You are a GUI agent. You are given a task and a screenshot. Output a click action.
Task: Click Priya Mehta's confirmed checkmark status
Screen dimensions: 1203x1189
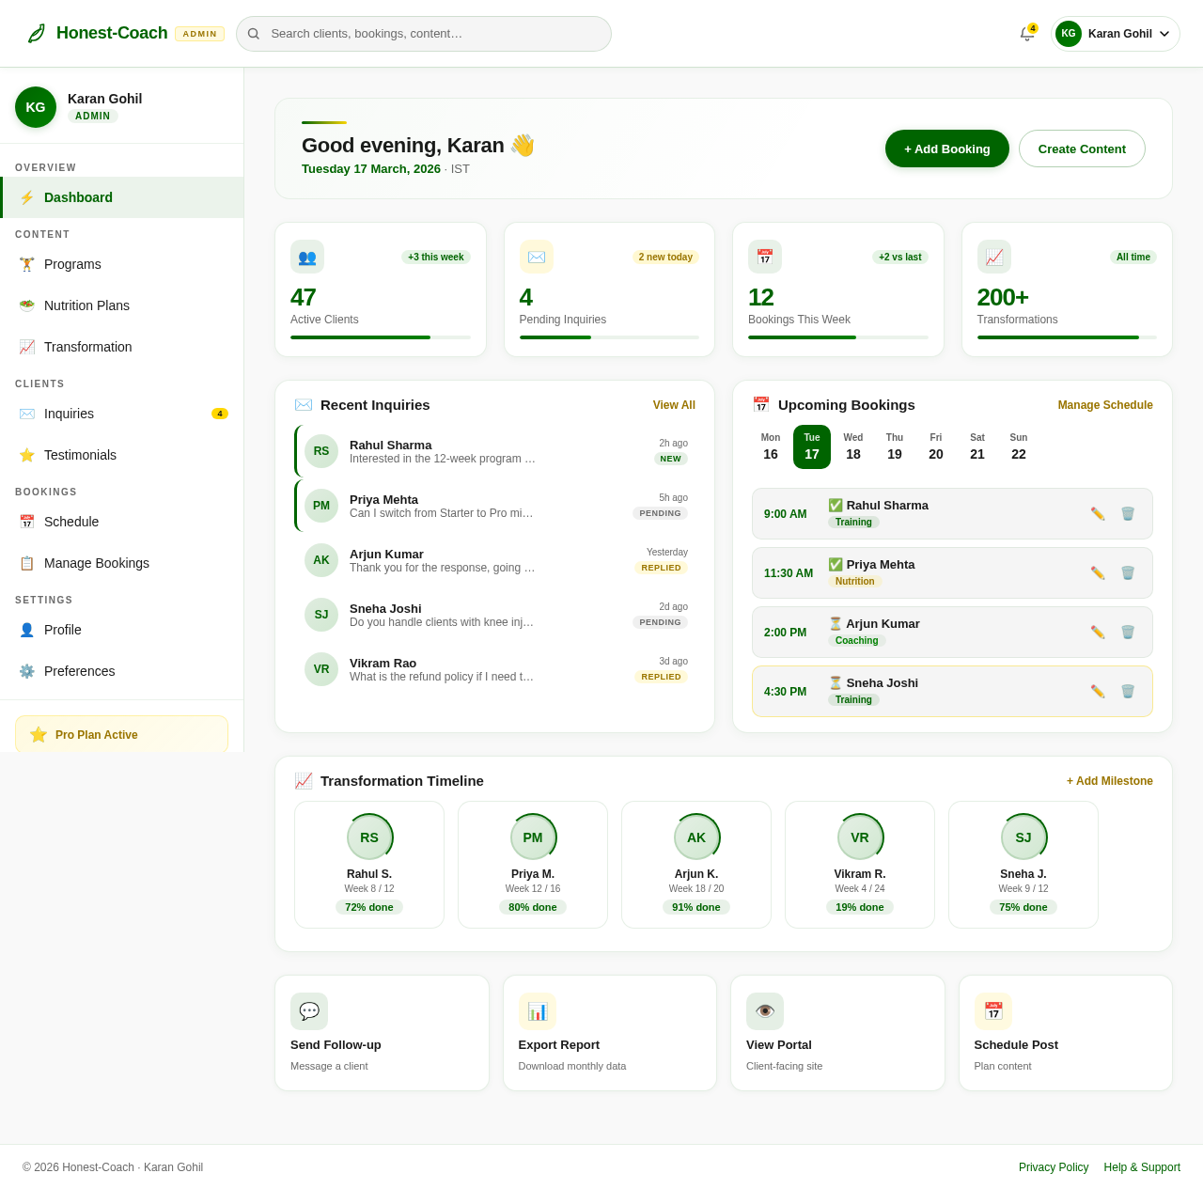[836, 564]
